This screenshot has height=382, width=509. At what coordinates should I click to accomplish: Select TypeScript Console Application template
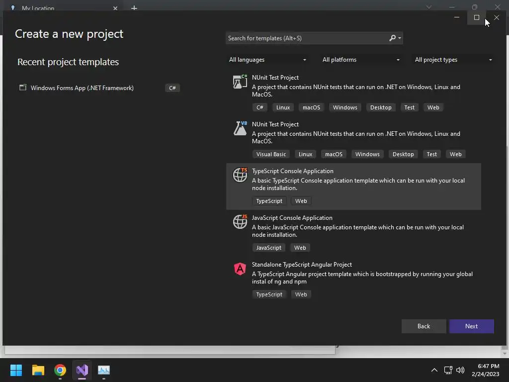(353, 187)
